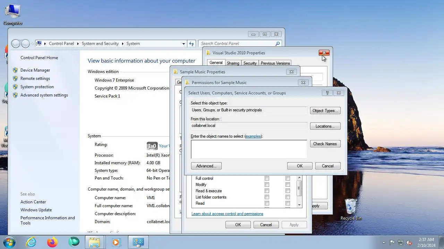The width and height of the screenshot is (444, 249).
Task: Click the muted volume tray icon
Action: point(409,242)
